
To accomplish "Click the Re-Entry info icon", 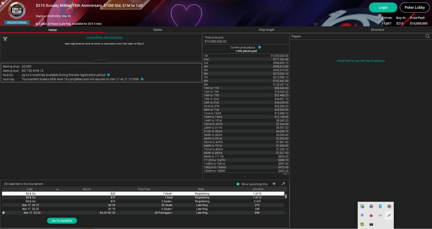I will (x=108, y=75).
